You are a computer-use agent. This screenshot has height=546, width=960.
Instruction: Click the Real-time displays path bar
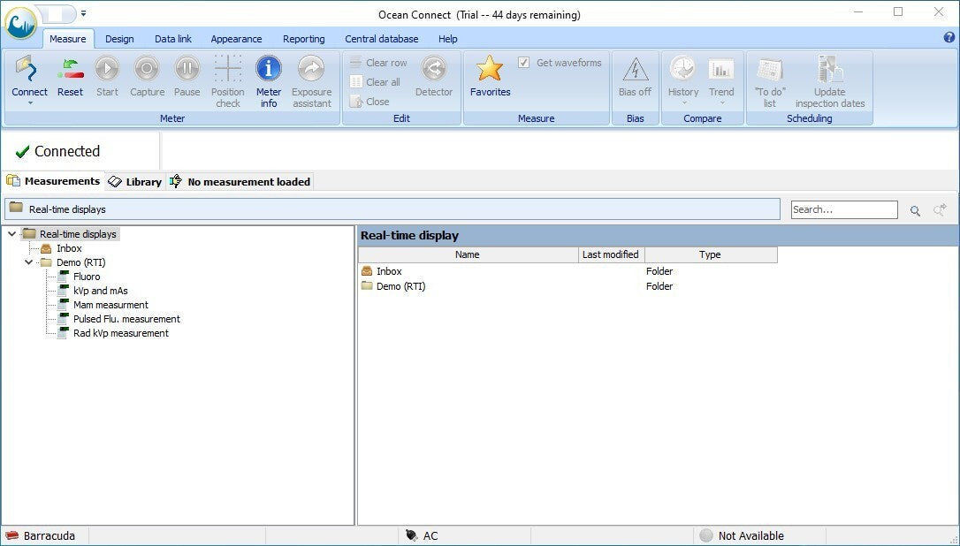pyautogui.click(x=392, y=209)
